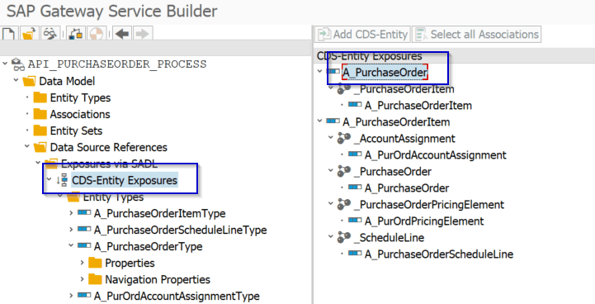595x304 pixels.
Task: Click the A_PurOrdPricingElement entity icon
Action: 355,220
